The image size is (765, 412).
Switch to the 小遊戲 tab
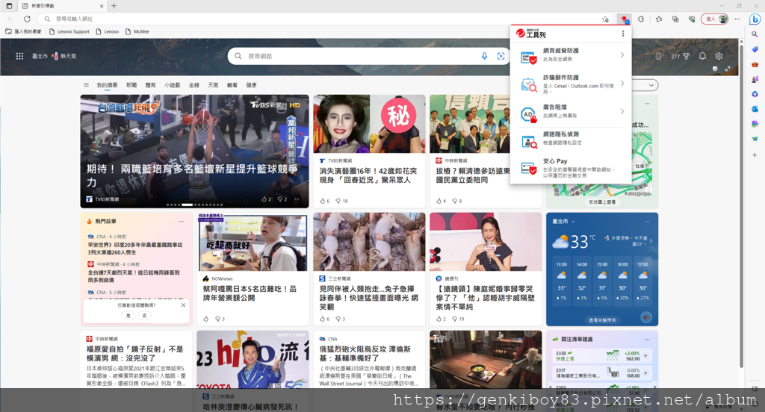pos(173,85)
